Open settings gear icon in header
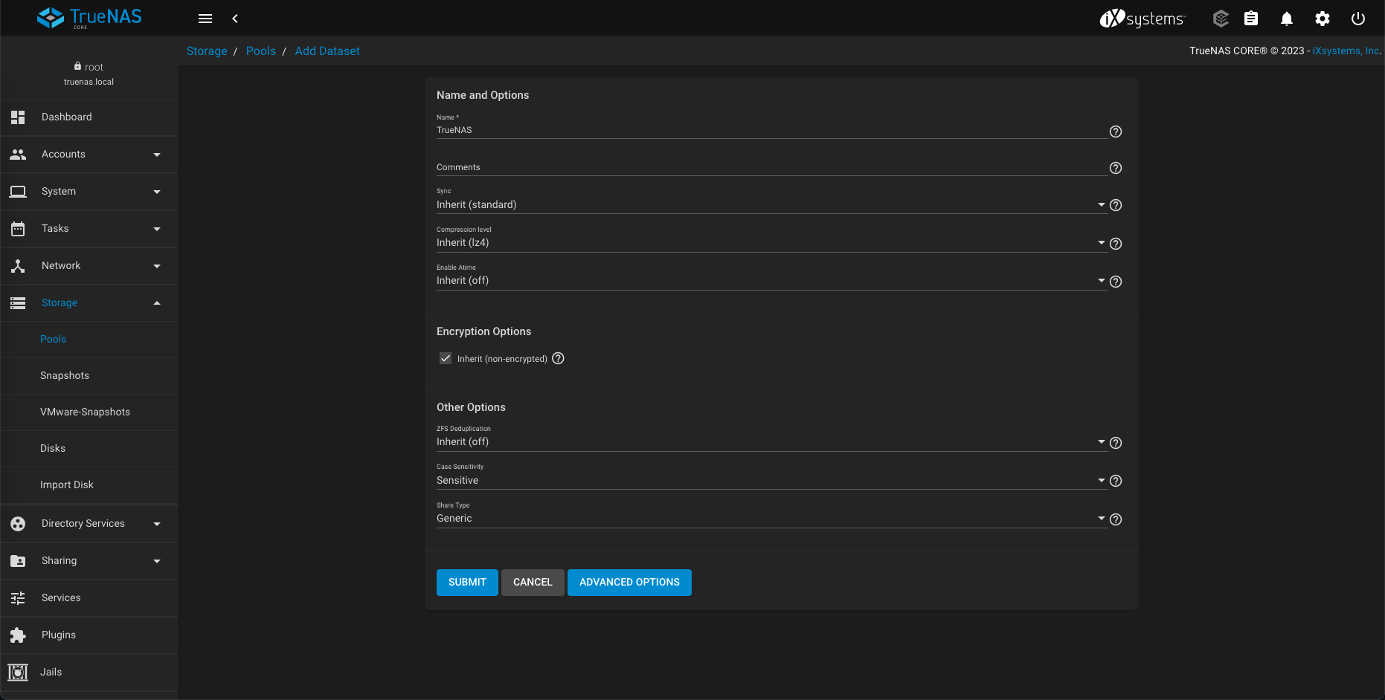 tap(1322, 19)
